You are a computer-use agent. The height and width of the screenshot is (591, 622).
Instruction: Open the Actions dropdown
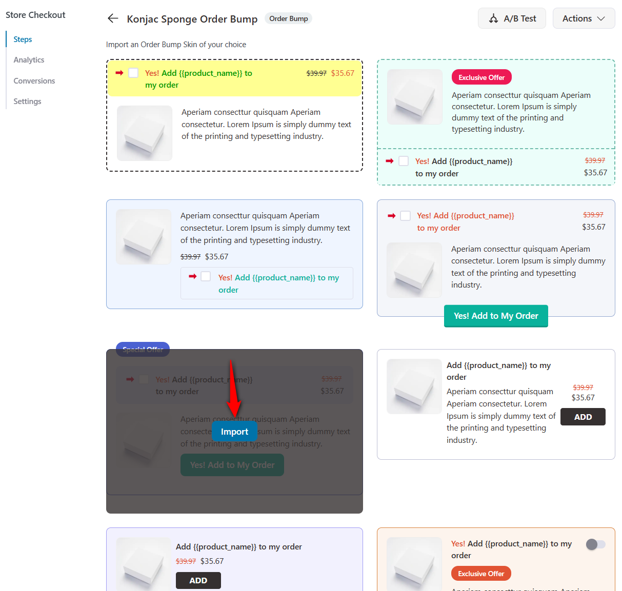click(584, 18)
